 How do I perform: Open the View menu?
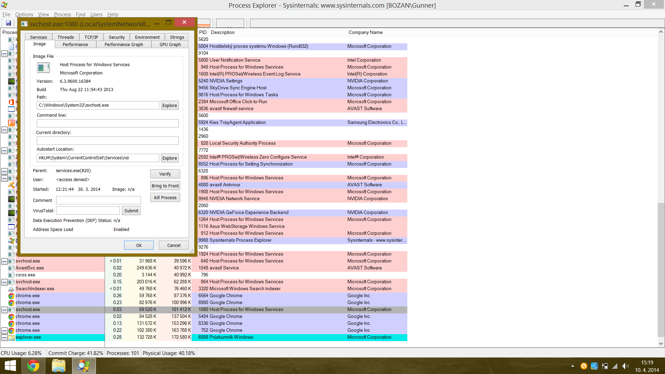coord(44,14)
